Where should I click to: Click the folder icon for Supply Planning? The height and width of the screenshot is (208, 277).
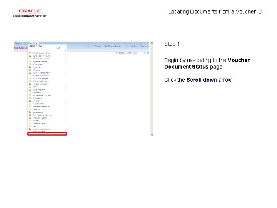[30, 124]
